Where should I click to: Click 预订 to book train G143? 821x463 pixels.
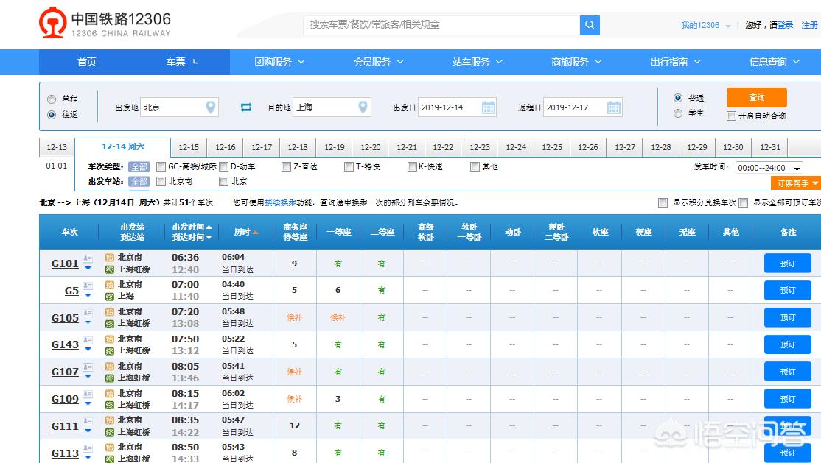(788, 344)
